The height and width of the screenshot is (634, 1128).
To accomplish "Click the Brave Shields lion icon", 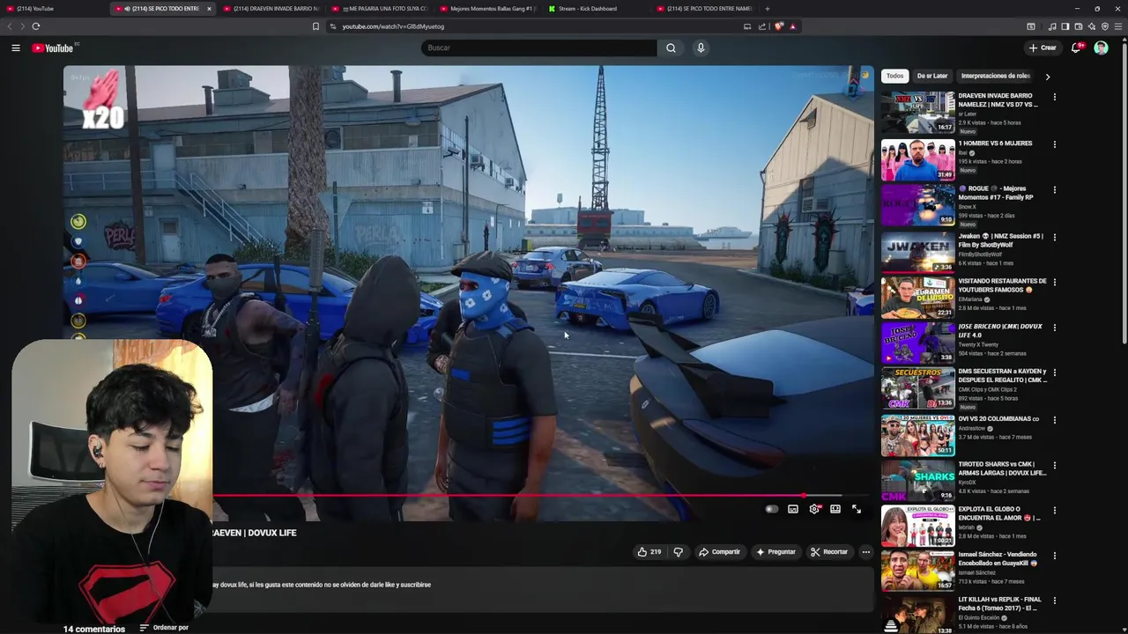I will [778, 26].
